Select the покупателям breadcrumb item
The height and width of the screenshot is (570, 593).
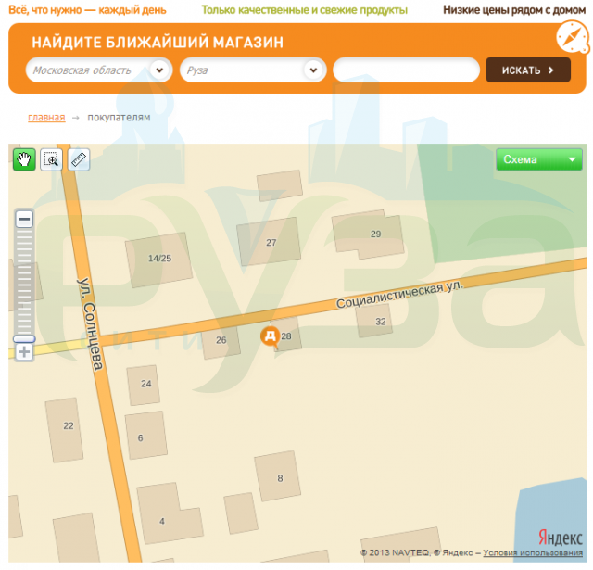119,118
